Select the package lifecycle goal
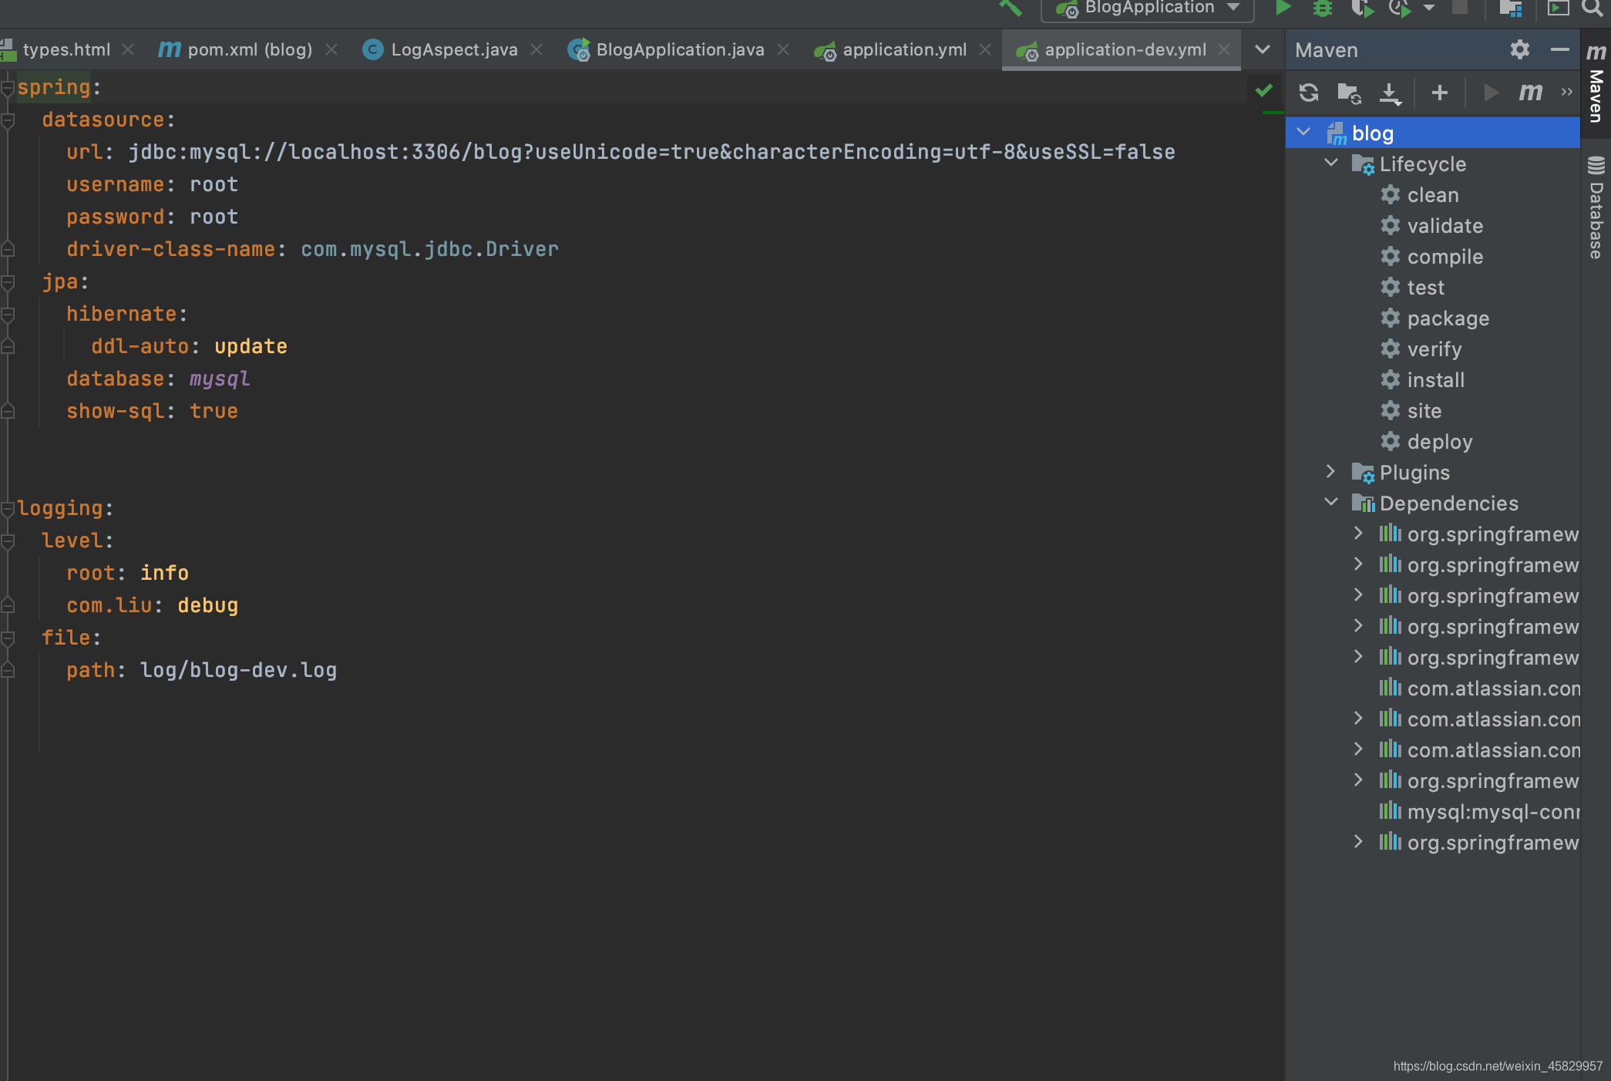The width and height of the screenshot is (1611, 1081). point(1448,318)
